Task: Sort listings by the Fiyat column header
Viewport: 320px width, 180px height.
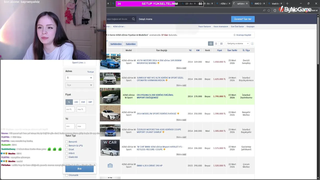Action: (x=219, y=50)
